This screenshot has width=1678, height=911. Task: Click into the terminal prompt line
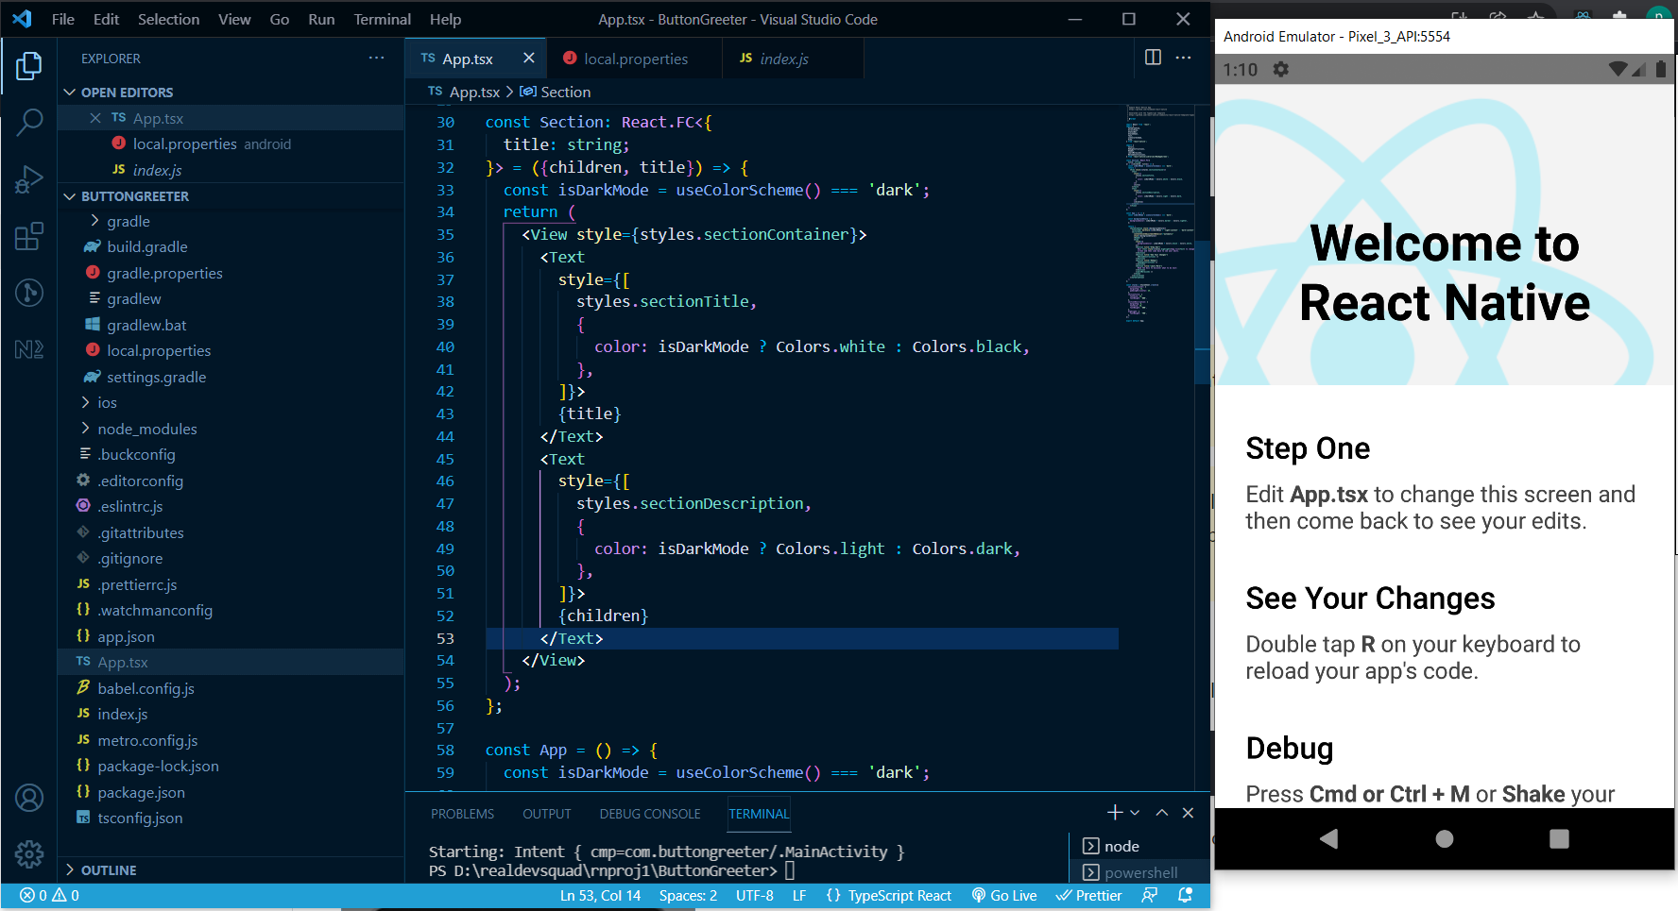[x=612, y=870]
